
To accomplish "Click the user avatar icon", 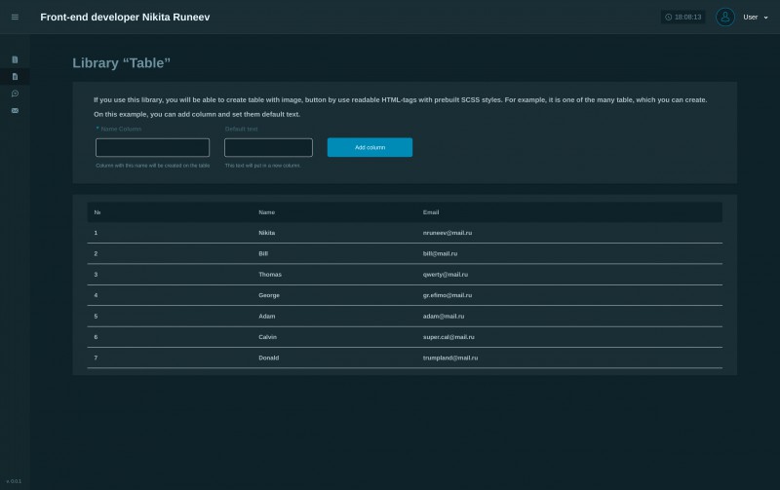I will coord(724,17).
